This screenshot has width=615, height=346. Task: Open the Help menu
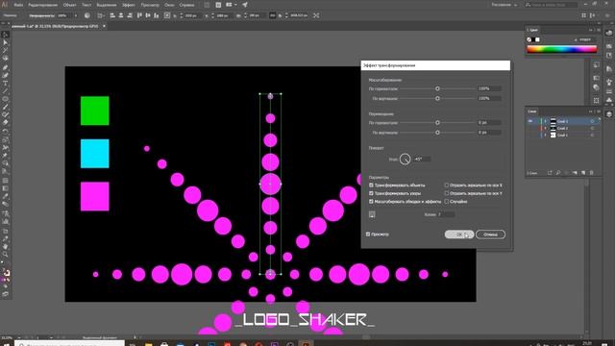186,5
